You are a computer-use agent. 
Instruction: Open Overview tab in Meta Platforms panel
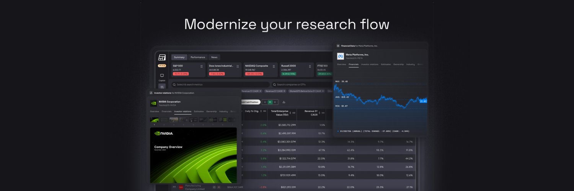(342, 64)
